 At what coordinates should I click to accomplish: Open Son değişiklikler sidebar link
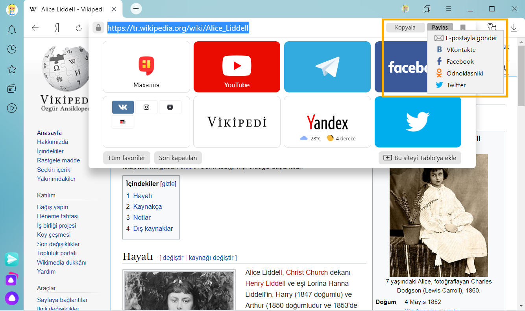(58, 244)
